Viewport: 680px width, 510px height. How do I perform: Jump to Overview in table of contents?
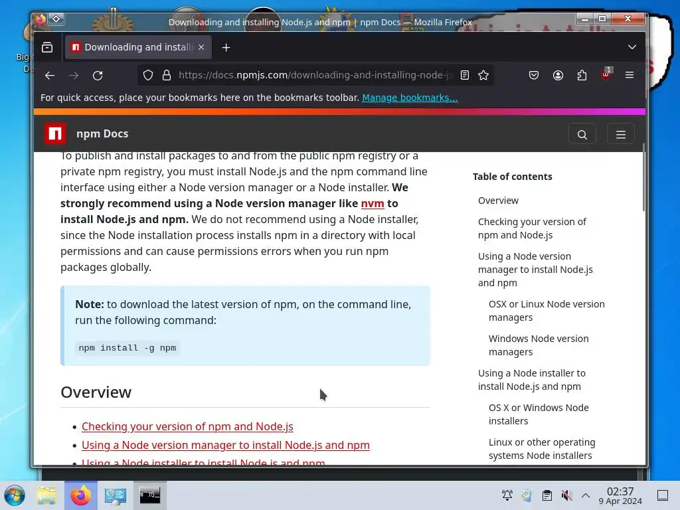click(498, 201)
